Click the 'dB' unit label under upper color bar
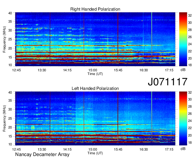This screenshot has width=195, height=158. point(183,70)
